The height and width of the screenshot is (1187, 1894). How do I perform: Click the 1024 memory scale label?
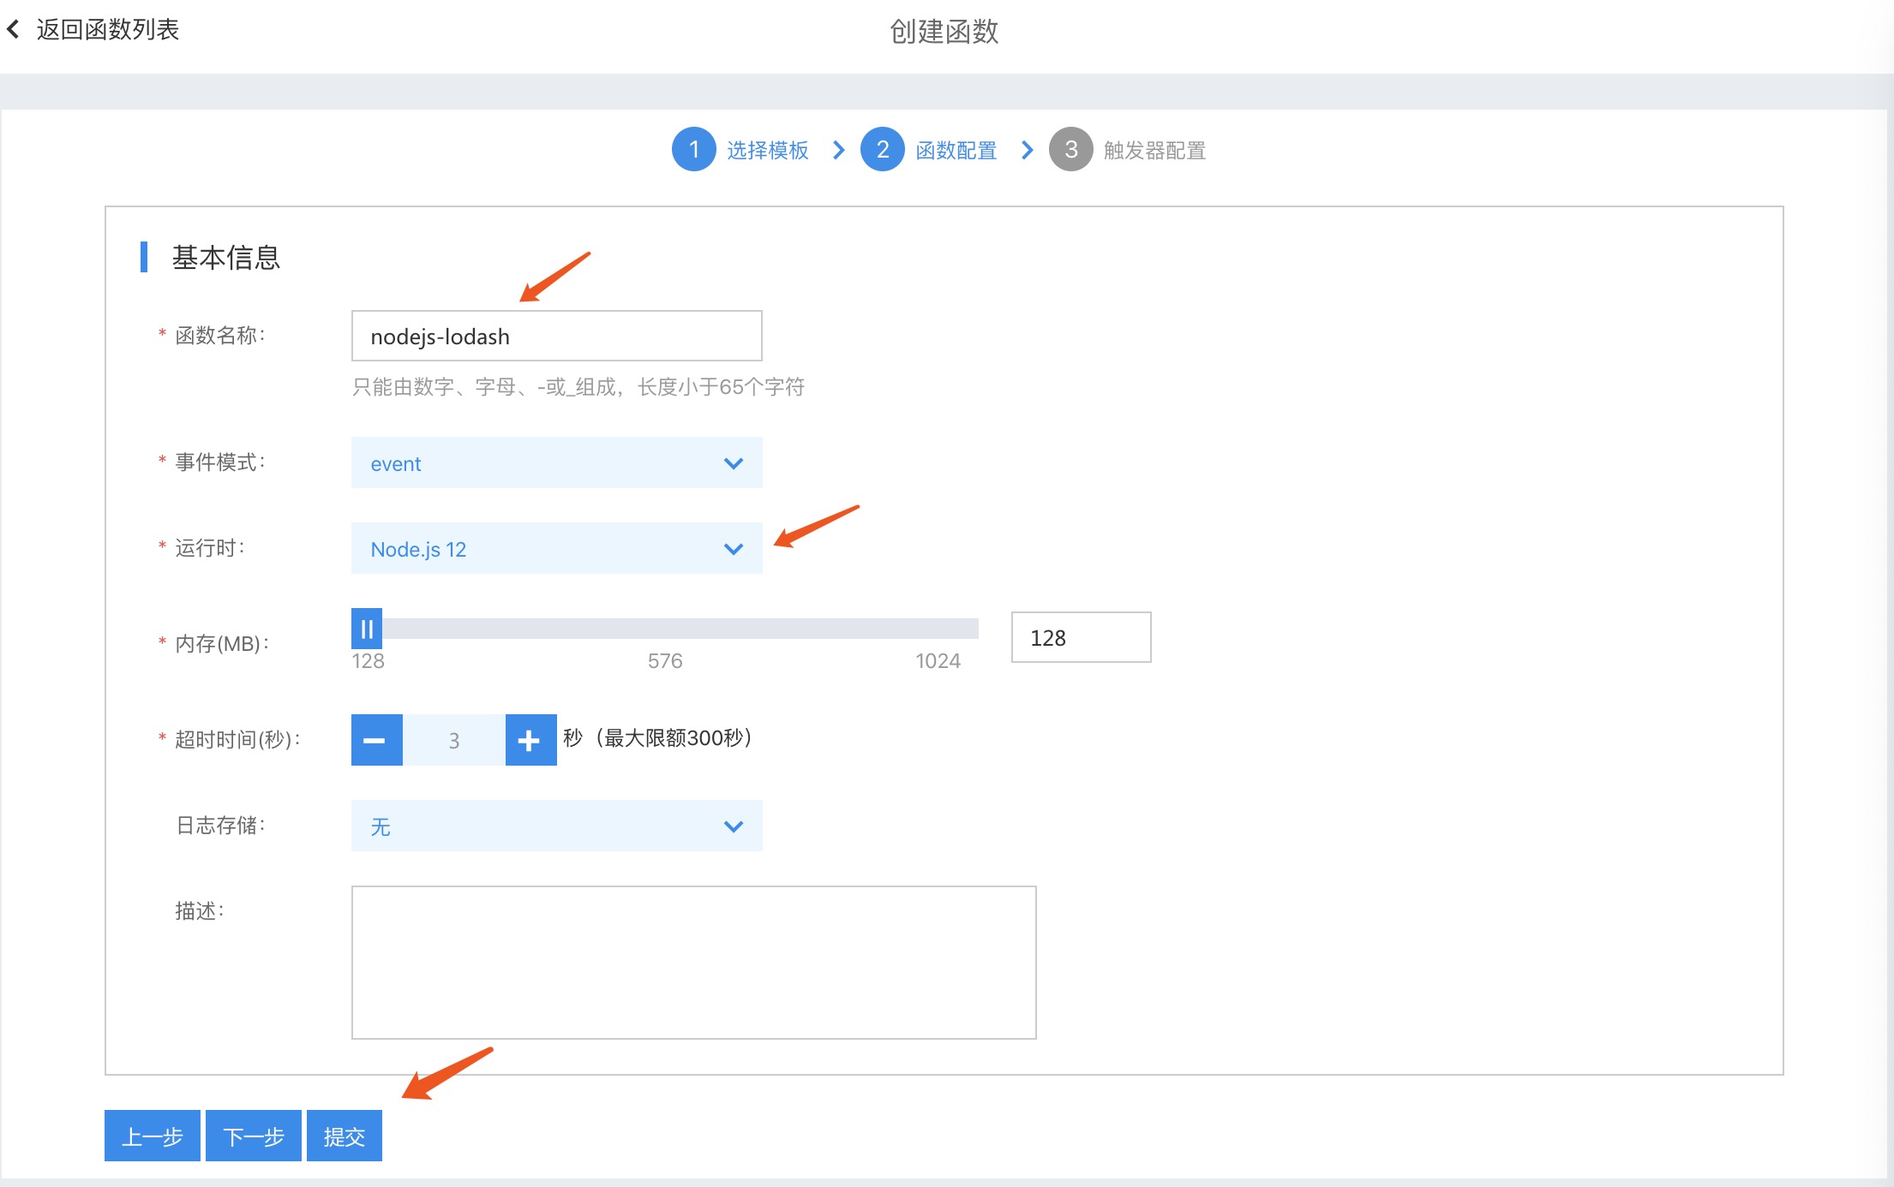tap(938, 661)
